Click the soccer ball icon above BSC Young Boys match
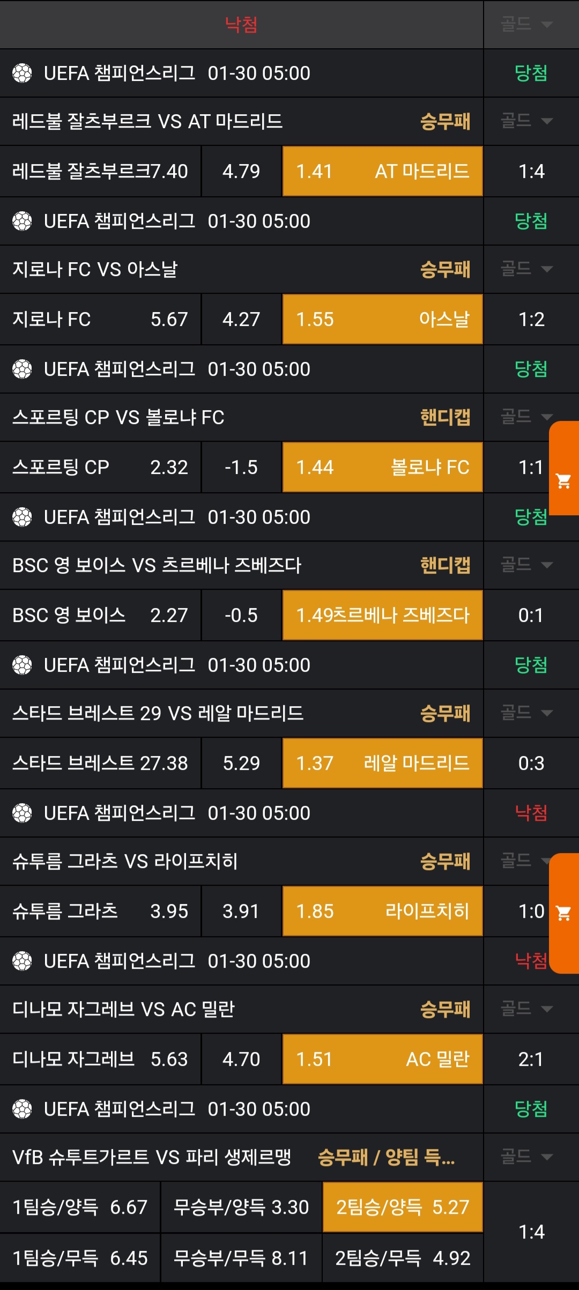 (22, 517)
